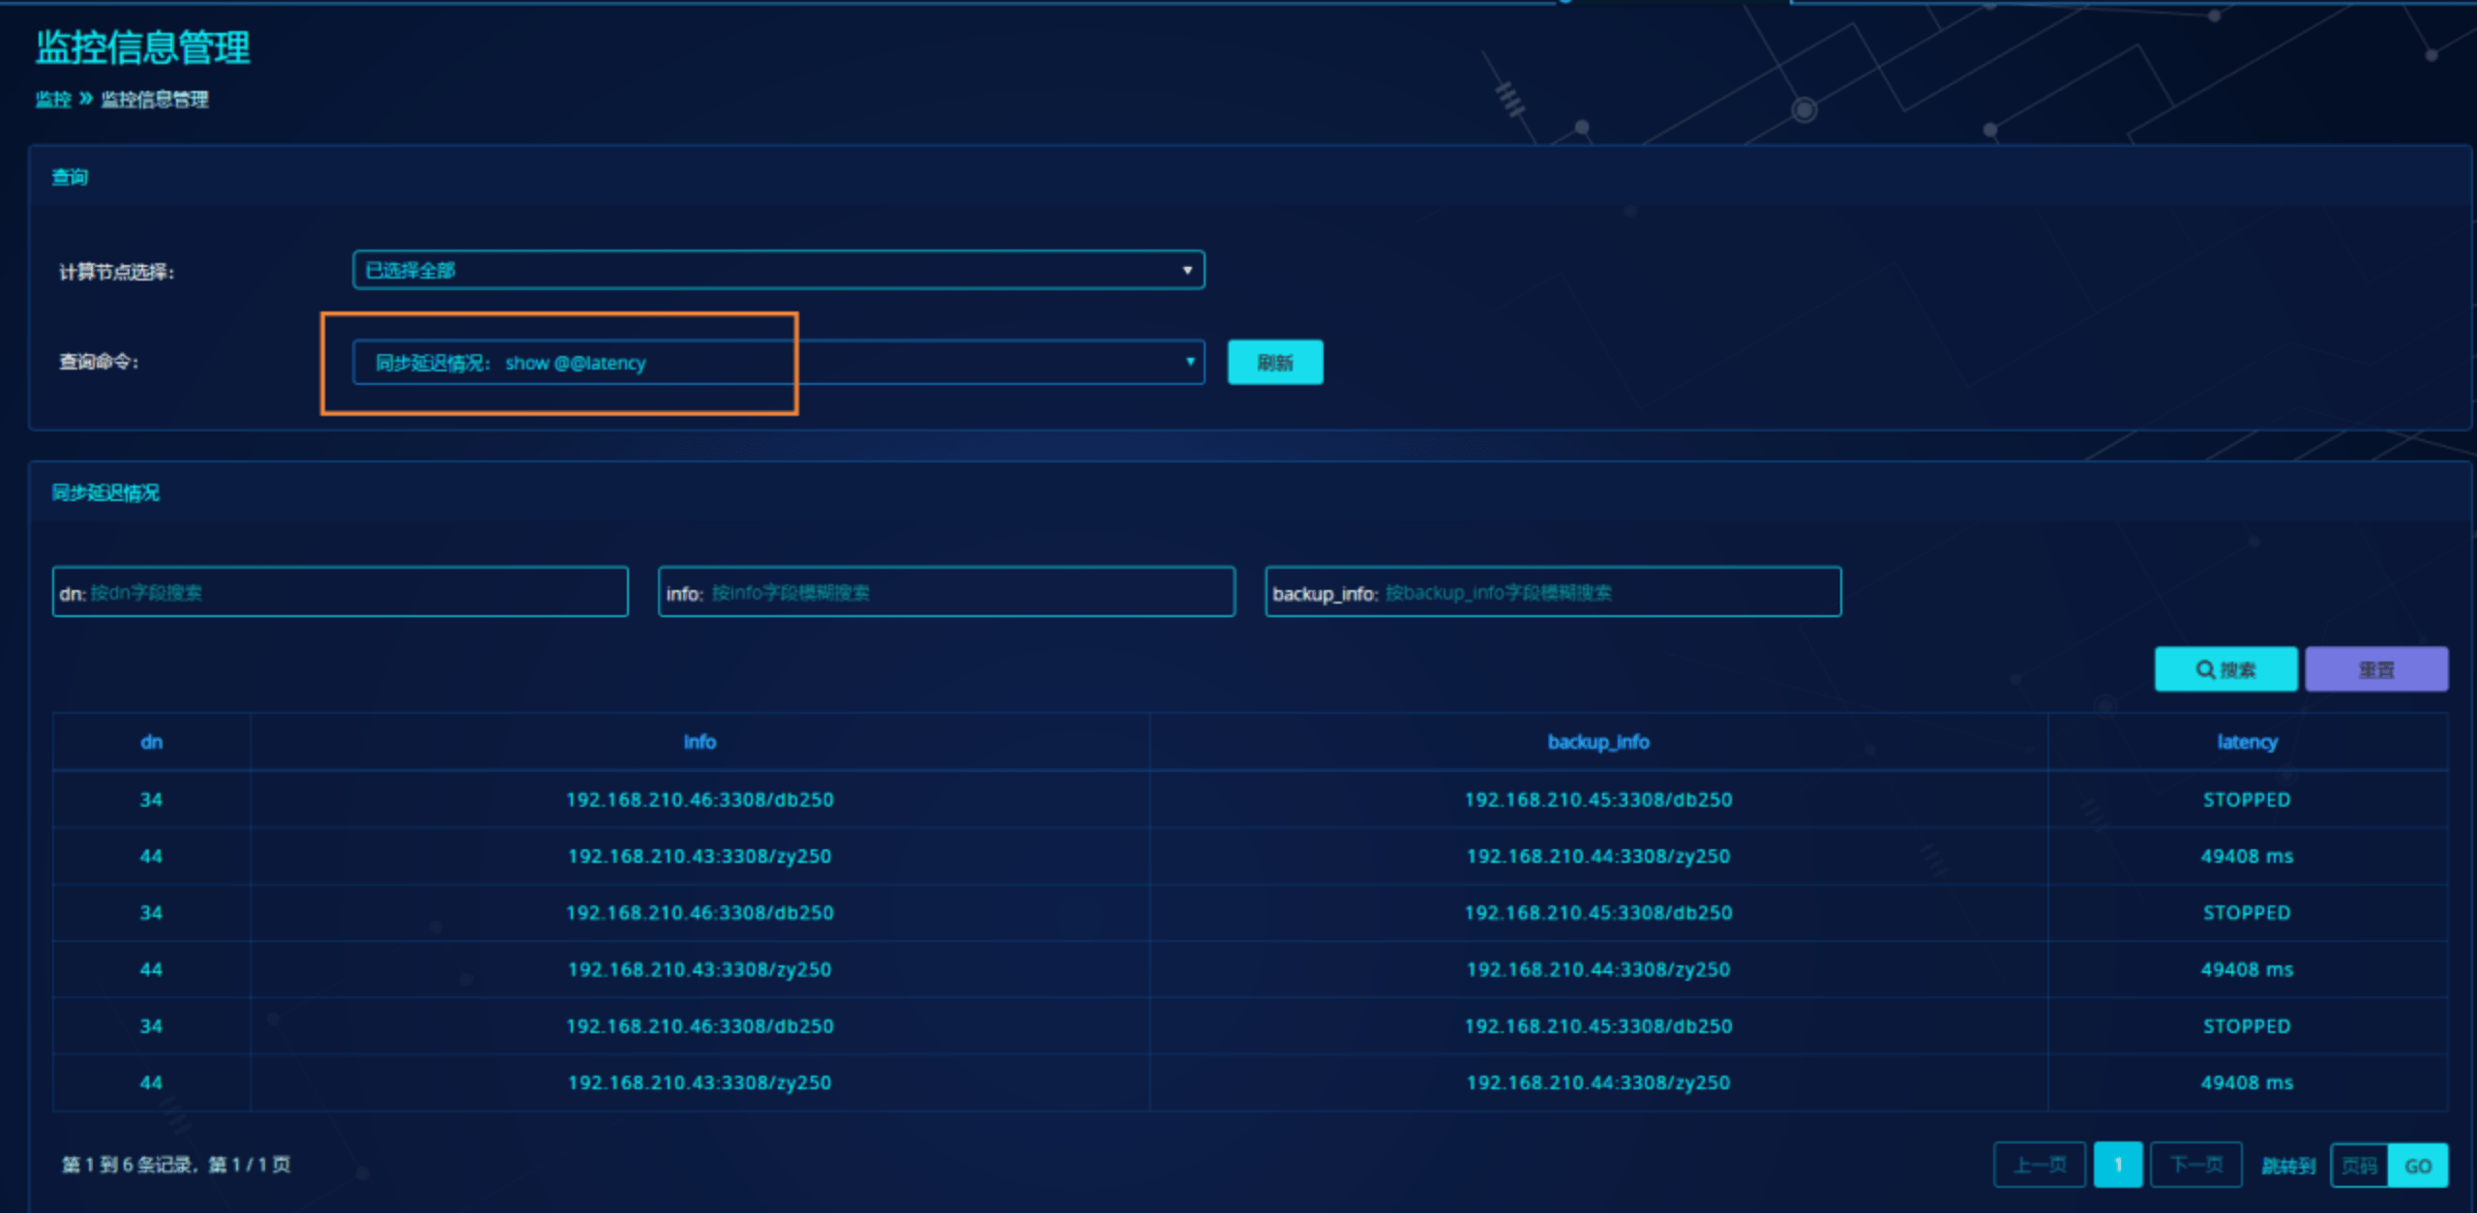The width and height of the screenshot is (2477, 1213).
Task: Click the 下一页 next page button
Action: click(x=2195, y=1165)
